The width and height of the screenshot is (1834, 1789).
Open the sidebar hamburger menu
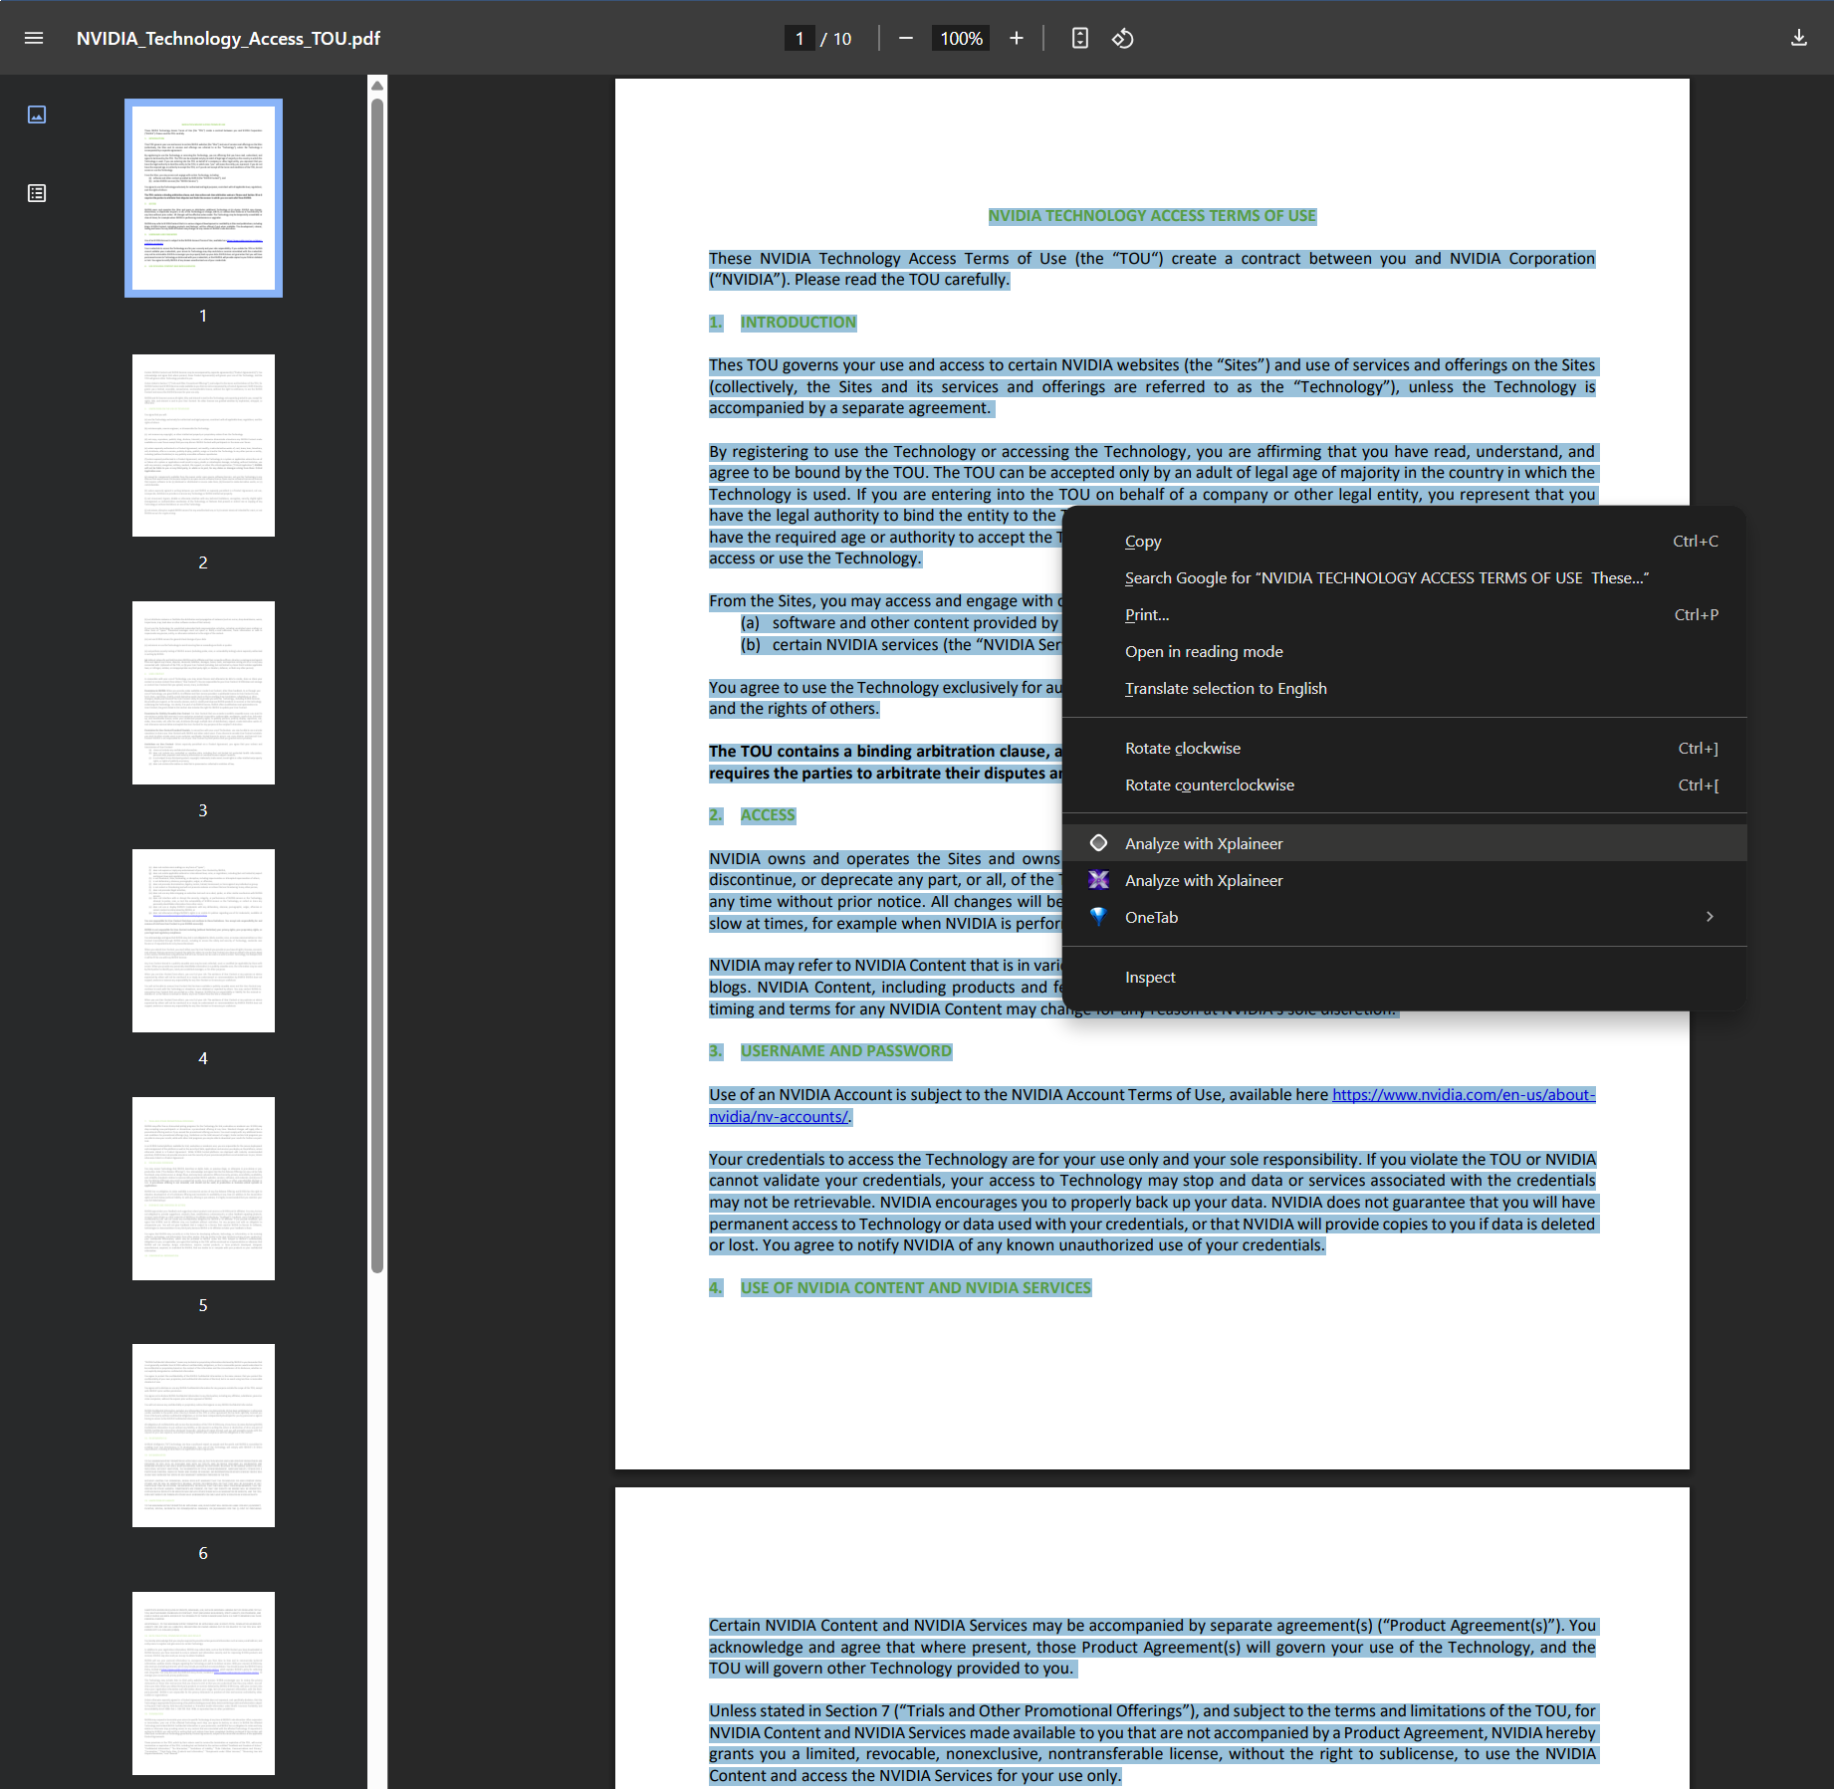click(x=34, y=38)
